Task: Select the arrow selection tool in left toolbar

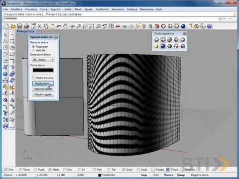Action: click(x=5, y=35)
